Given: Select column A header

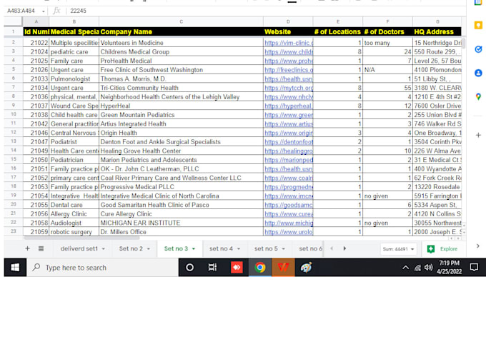Looking at the screenshot, I should (x=36, y=21).
